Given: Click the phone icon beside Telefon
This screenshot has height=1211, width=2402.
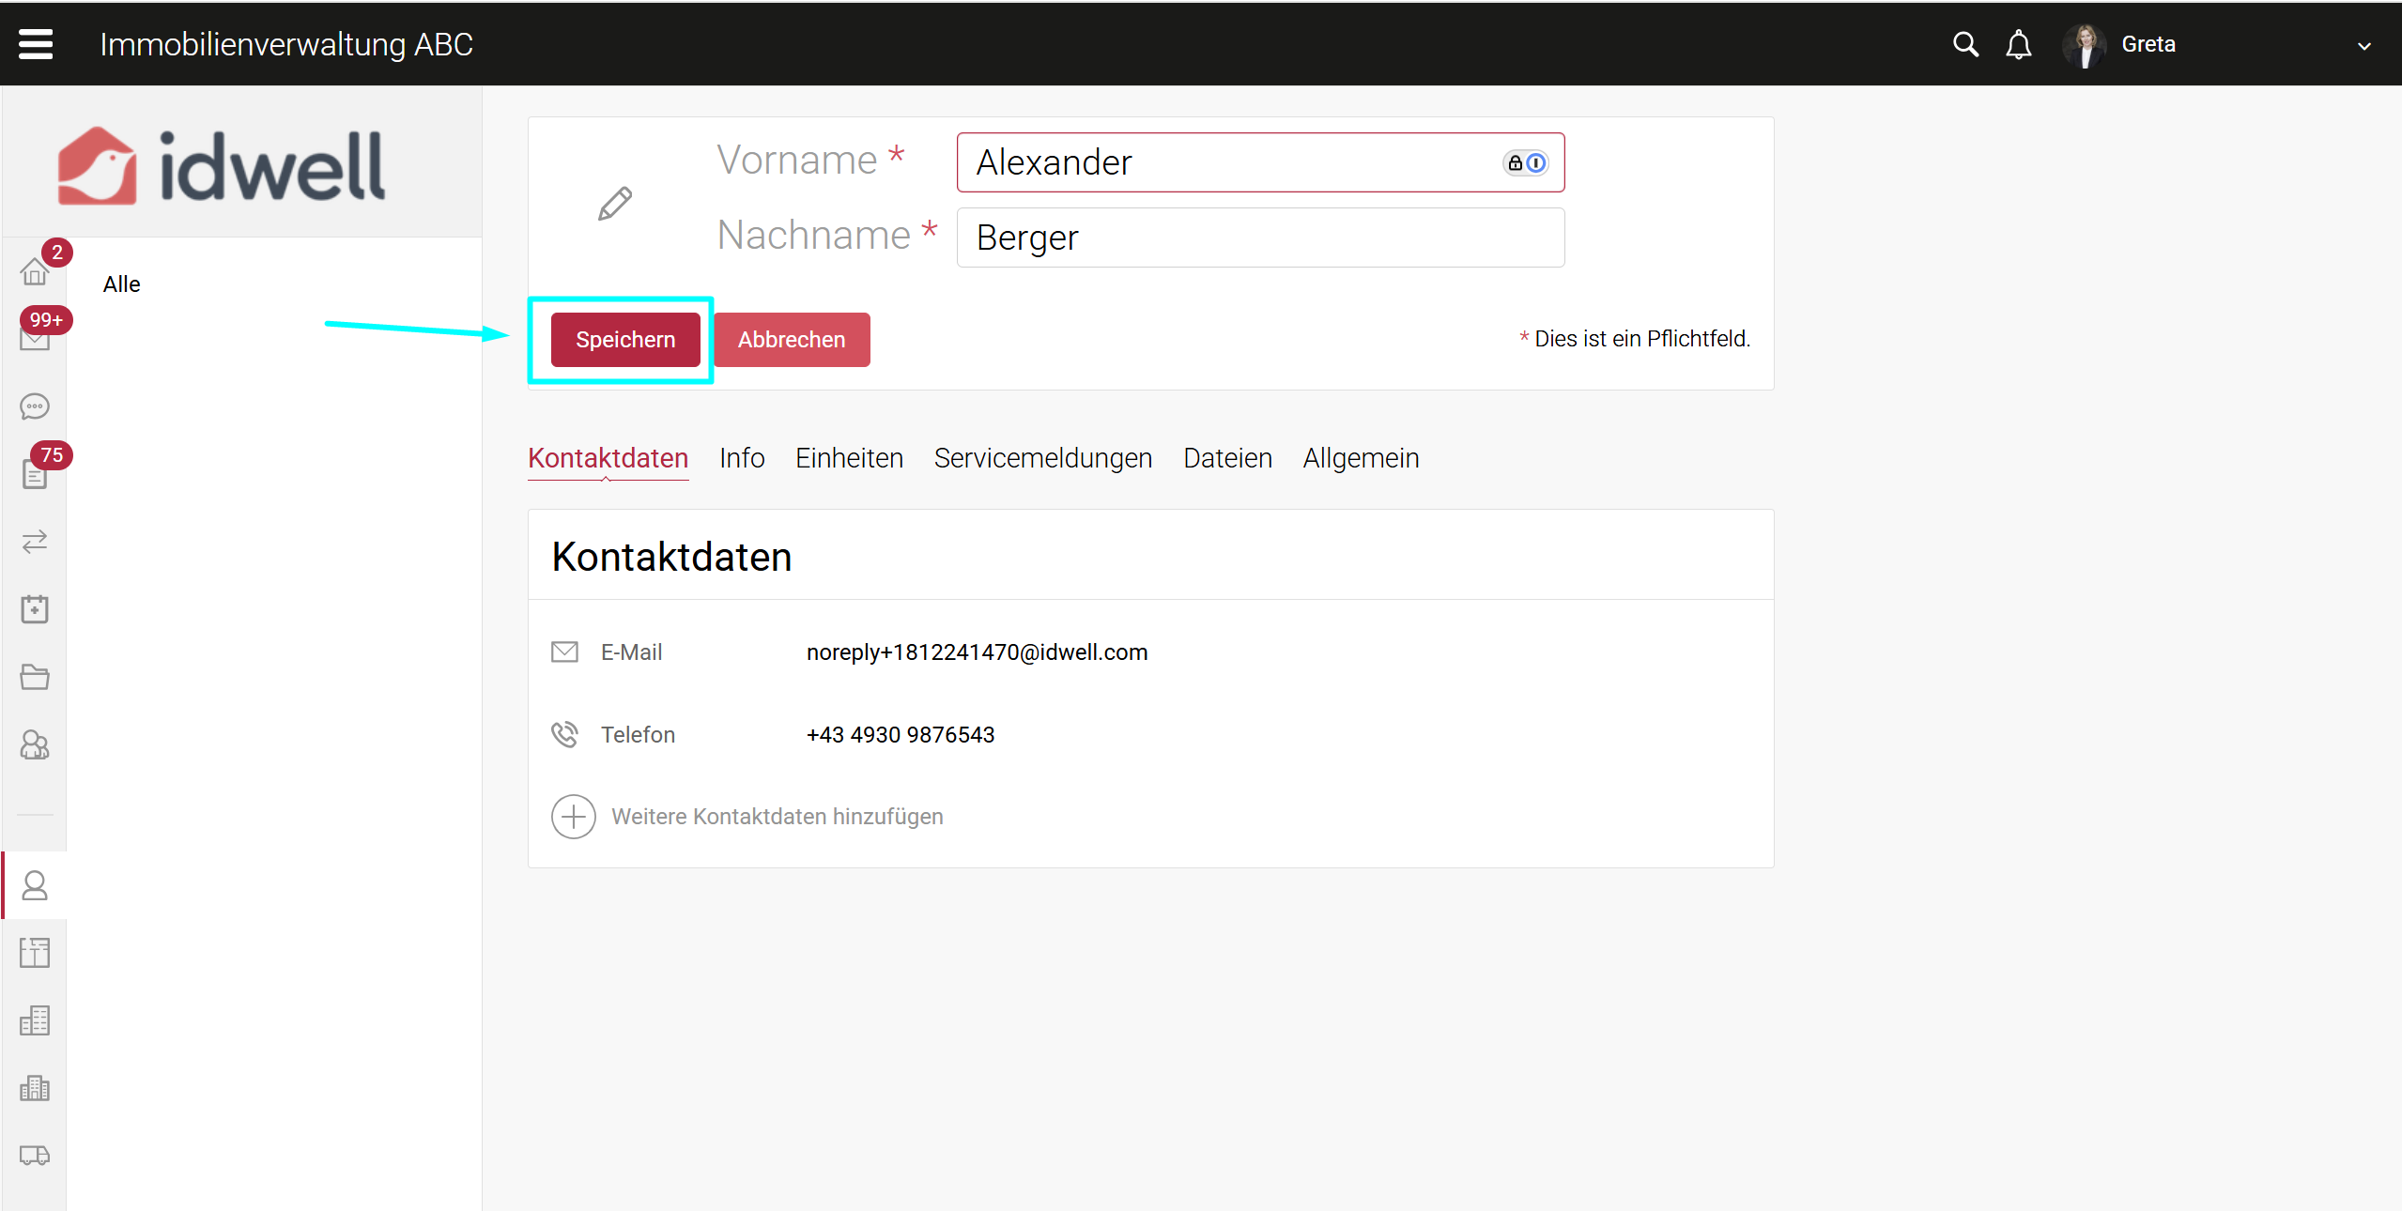Looking at the screenshot, I should pyautogui.click(x=564, y=734).
